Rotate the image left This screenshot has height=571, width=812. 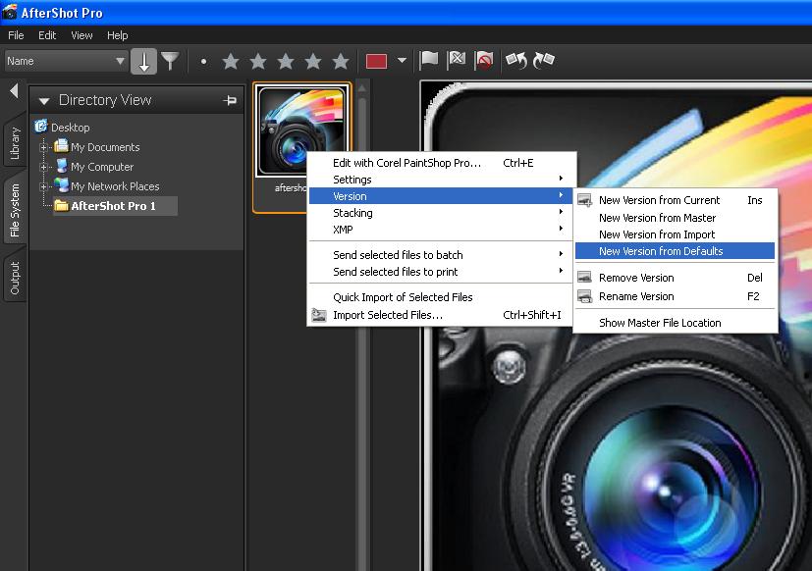pos(516,60)
